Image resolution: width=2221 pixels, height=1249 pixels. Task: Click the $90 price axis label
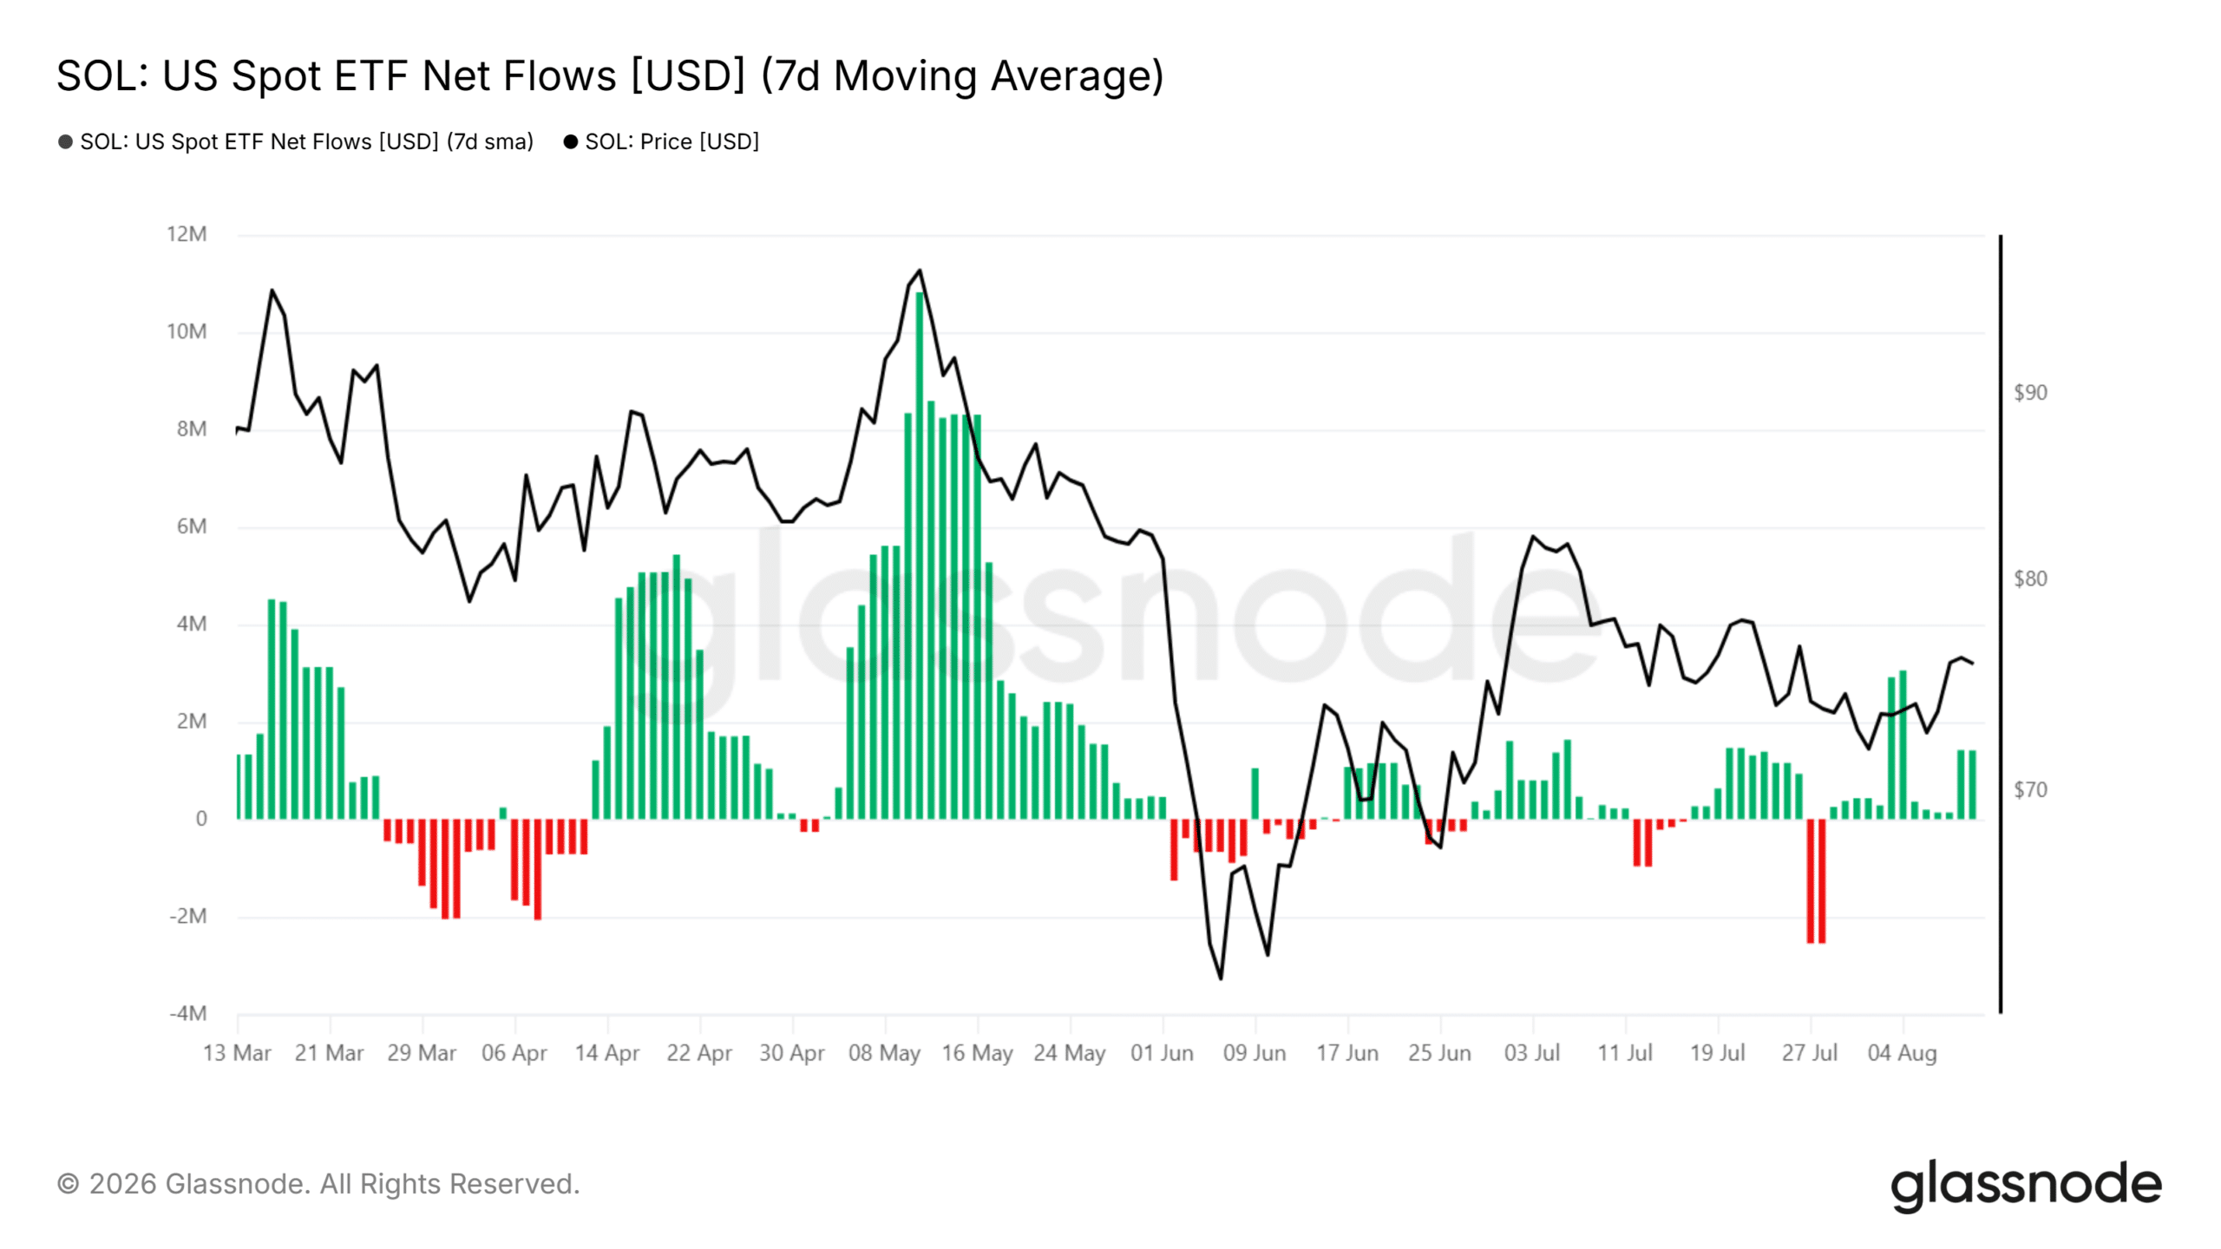click(2030, 393)
